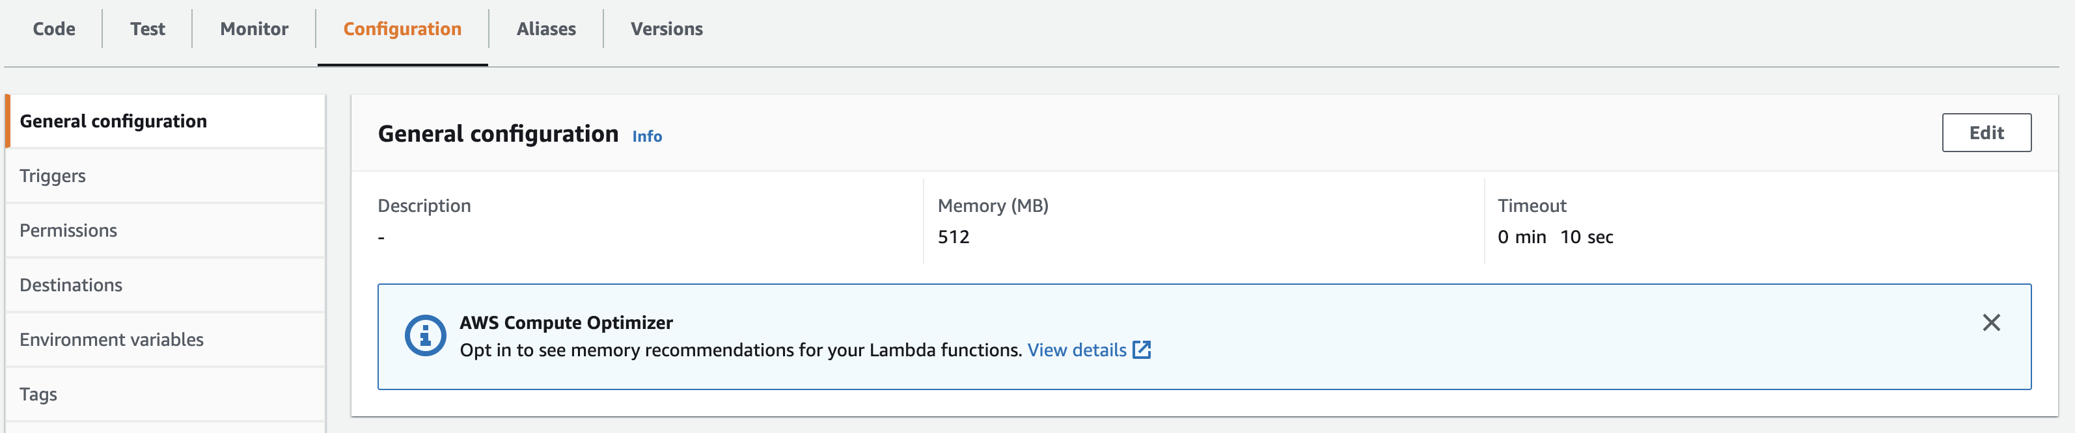2075x433 pixels.
Task: Go to the Aliases tab
Action: click(x=546, y=29)
